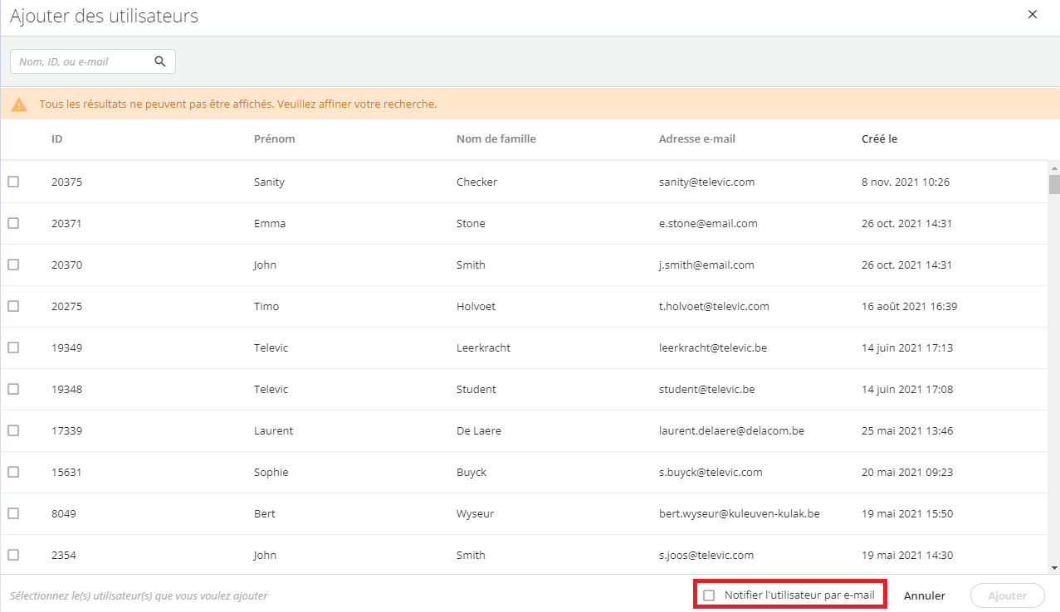1060x612 pixels.
Task: Sort by the Prénom column header
Action: [275, 138]
